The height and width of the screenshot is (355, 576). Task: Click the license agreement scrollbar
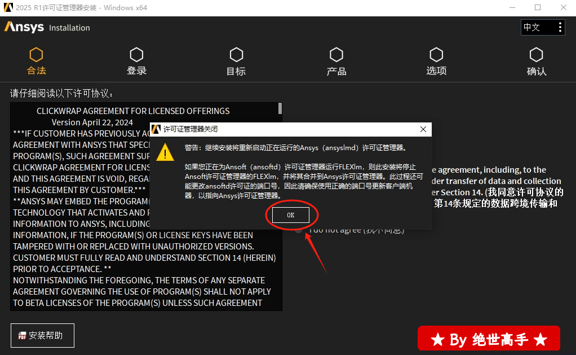click(x=280, y=109)
